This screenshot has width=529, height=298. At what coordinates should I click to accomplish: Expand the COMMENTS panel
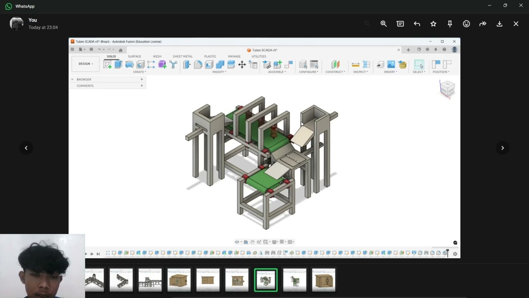tap(142, 86)
